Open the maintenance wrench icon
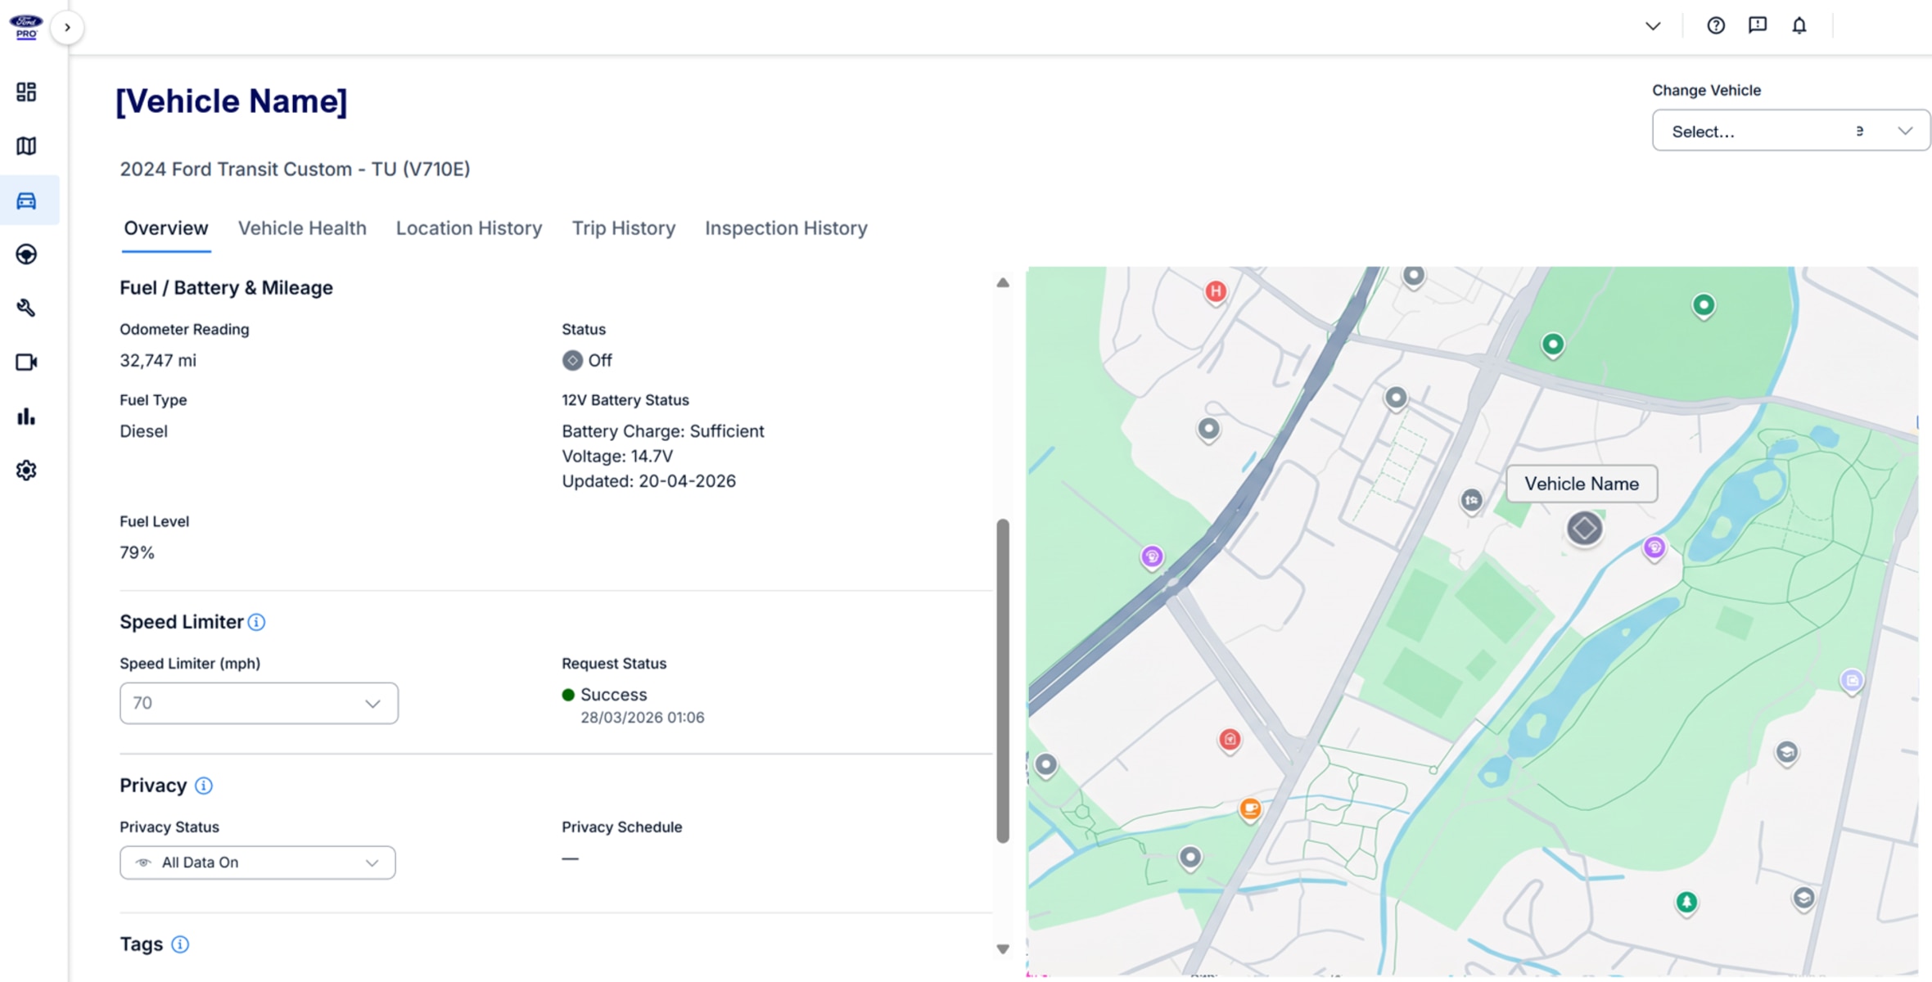1932x982 pixels. (x=26, y=309)
